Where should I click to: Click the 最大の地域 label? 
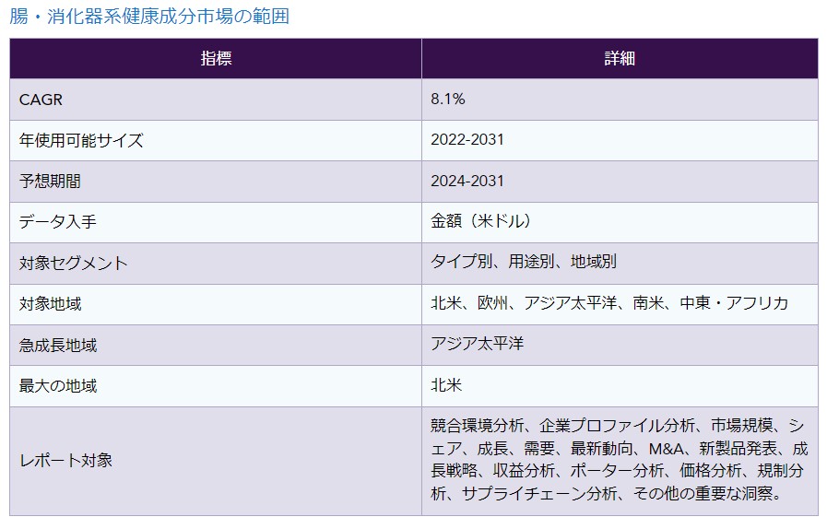(x=58, y=386)
